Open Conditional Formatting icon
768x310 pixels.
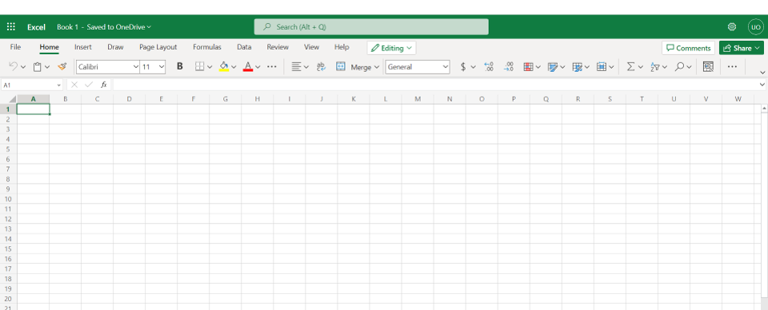click(x=528, y=67)
